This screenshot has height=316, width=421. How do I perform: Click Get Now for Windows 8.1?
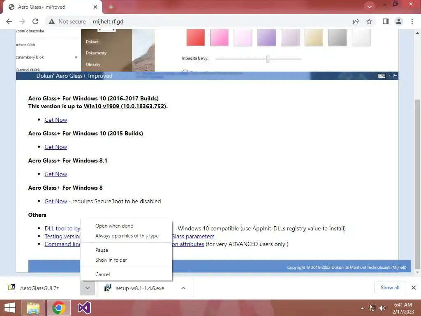coord(56,174)
